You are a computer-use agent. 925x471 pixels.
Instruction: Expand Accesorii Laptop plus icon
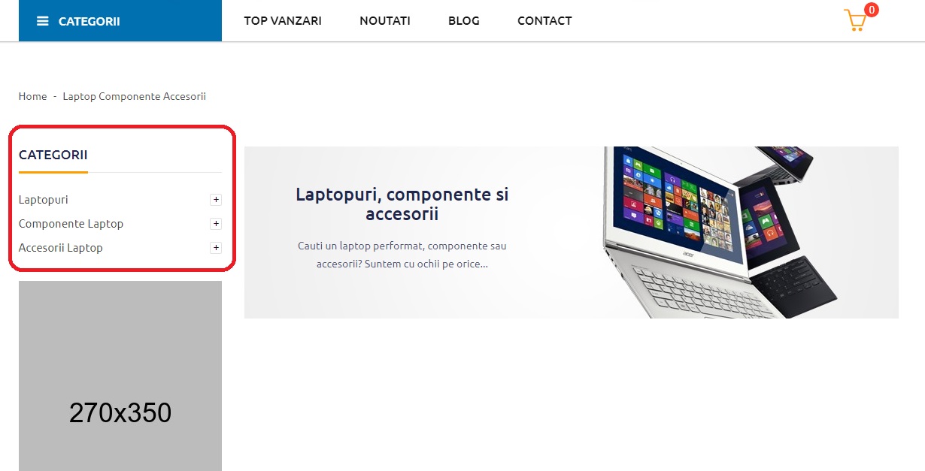pos(216,248)
